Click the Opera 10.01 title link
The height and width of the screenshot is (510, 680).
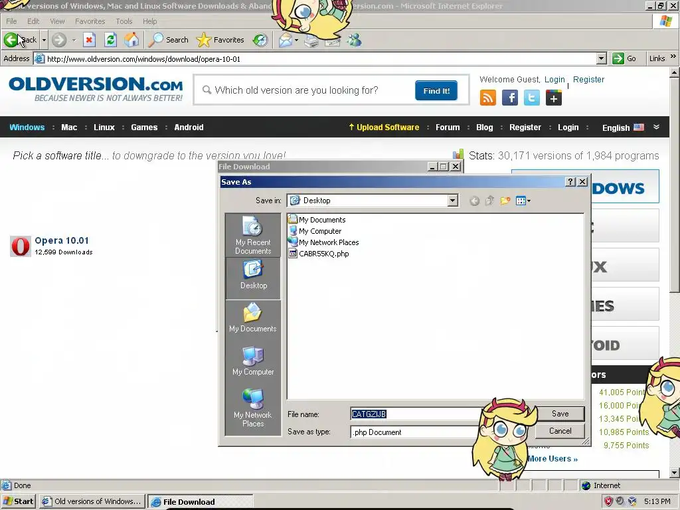[x=62, y=240]
